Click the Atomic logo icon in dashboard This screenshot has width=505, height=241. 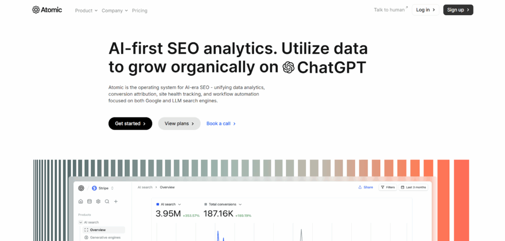point(81,188)
